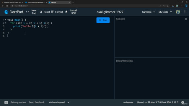Image resolution: width=189 pixels, height=106 pixels.
Task: Click the download arrow icon
Action: [x=66, y=12]
